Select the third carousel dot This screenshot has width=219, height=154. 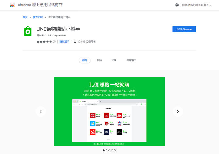pos(109,150)
